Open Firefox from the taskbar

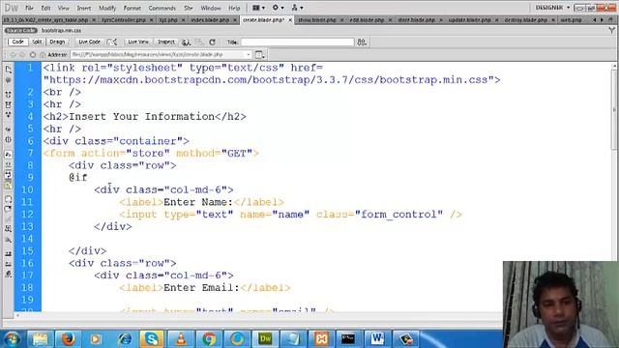click(x=68, y=339)
